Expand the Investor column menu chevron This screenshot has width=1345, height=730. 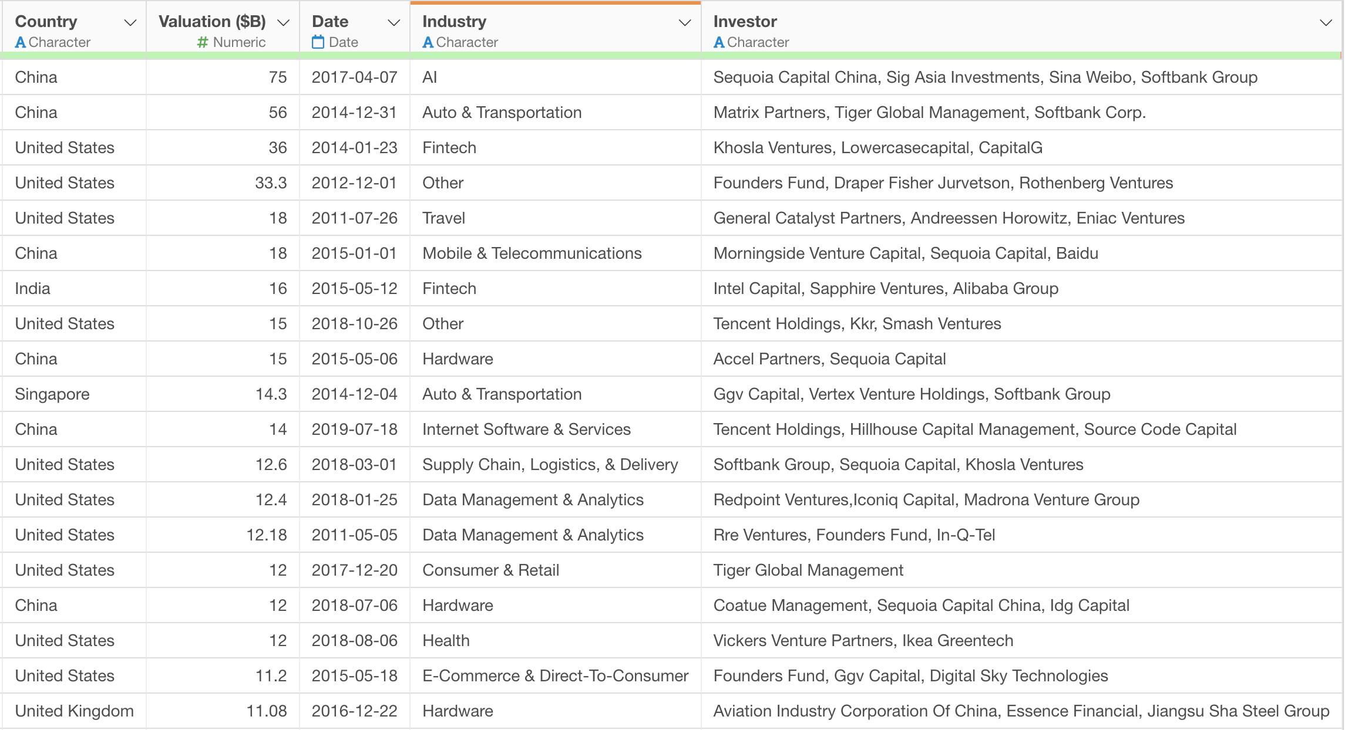coord(1326,23)
